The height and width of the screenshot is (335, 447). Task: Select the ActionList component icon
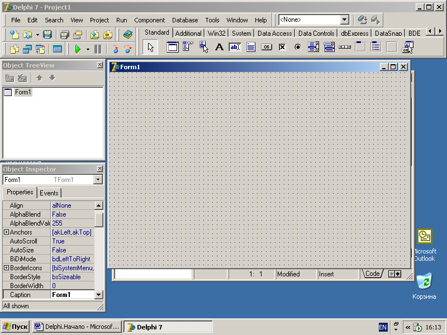point(407,47)
